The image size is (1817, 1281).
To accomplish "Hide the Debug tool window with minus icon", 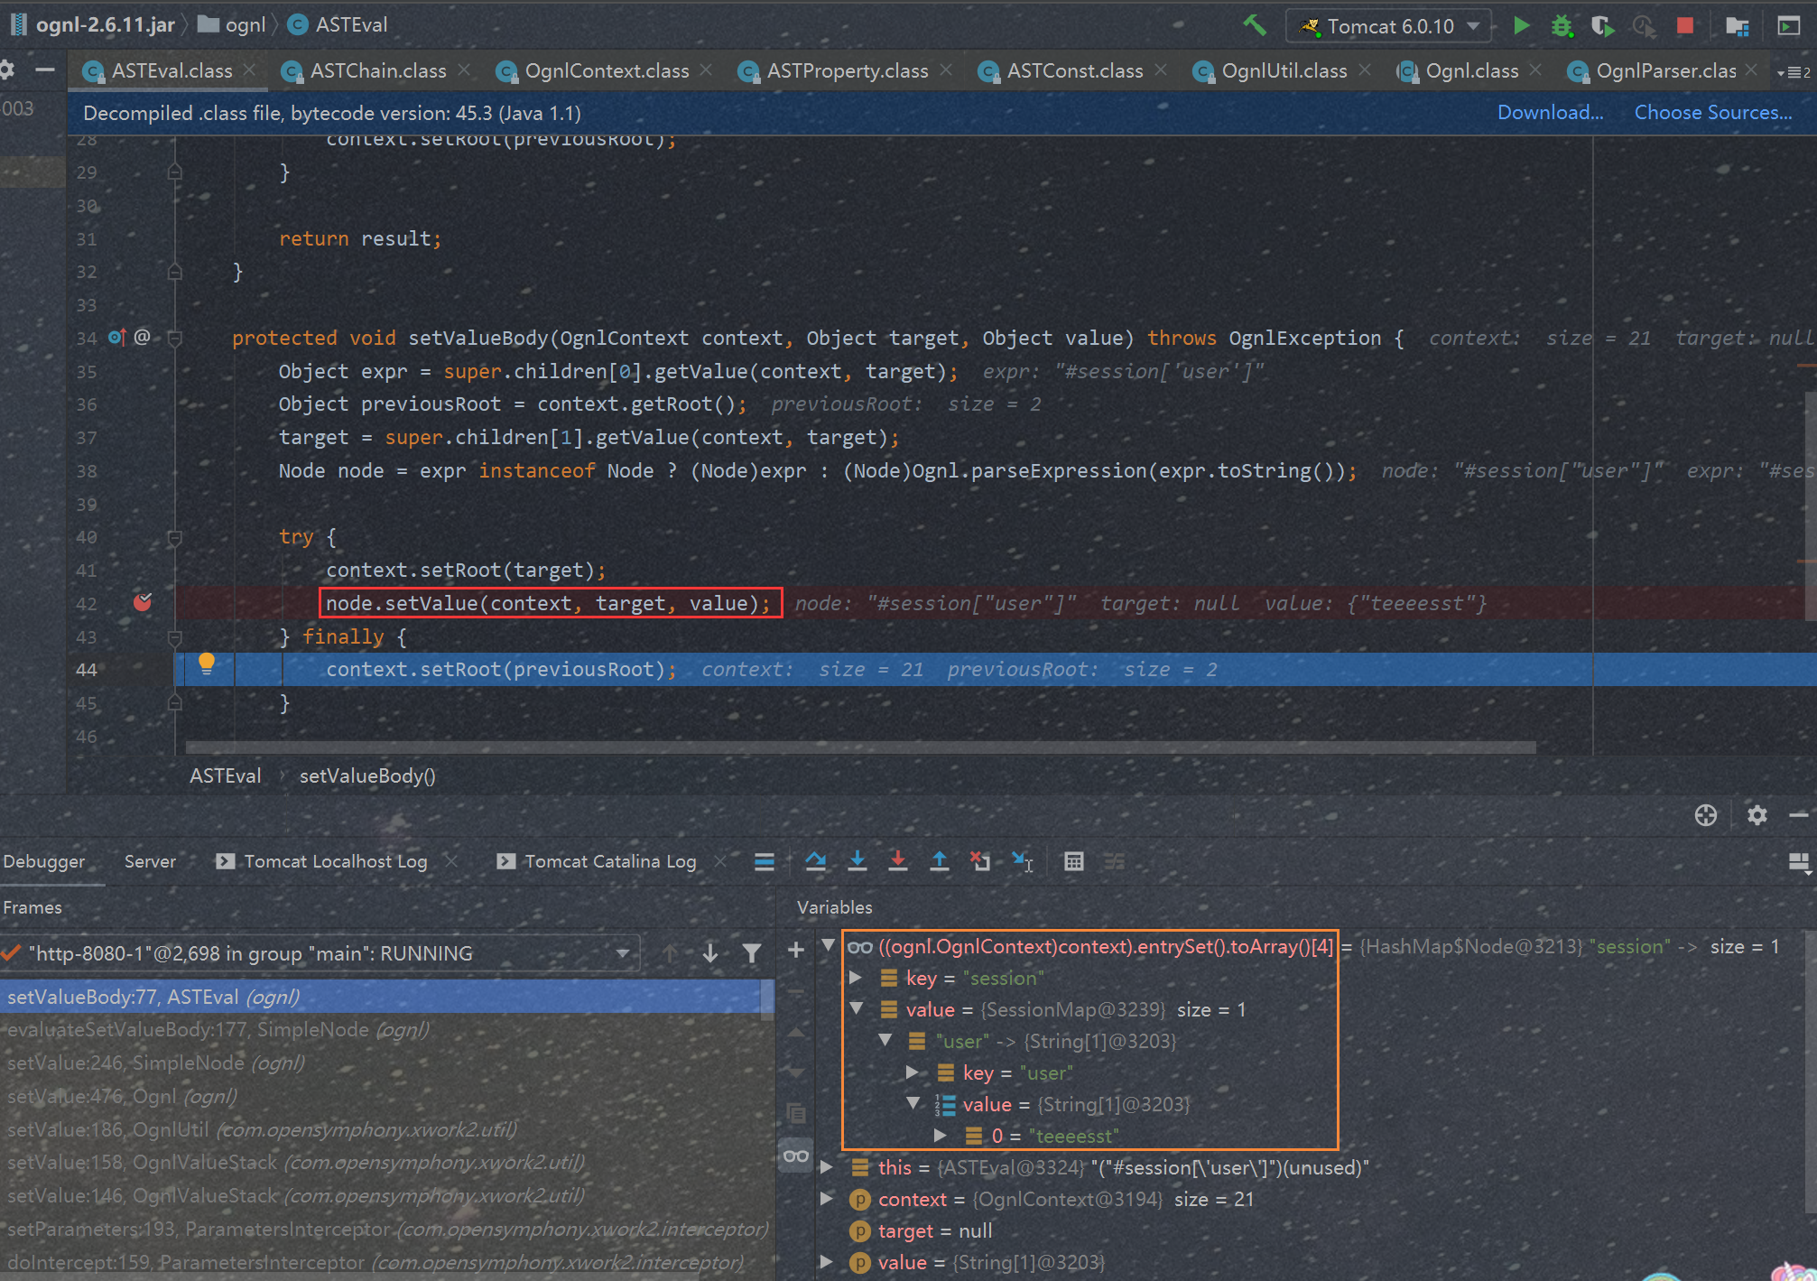I will pyautogui.click(x=1799, y=815).
